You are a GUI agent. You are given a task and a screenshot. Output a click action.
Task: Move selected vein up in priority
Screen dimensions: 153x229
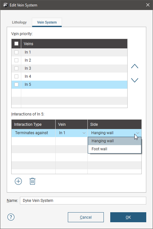point(135,66)
